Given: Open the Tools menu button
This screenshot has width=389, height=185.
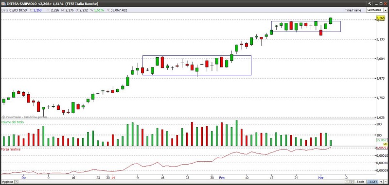Looking at the screenshot, I should [360, 182].
